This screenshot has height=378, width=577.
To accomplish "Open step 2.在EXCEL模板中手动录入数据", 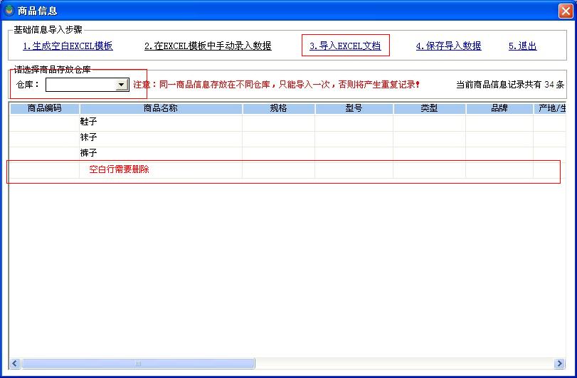I will [x=208, y=46].
